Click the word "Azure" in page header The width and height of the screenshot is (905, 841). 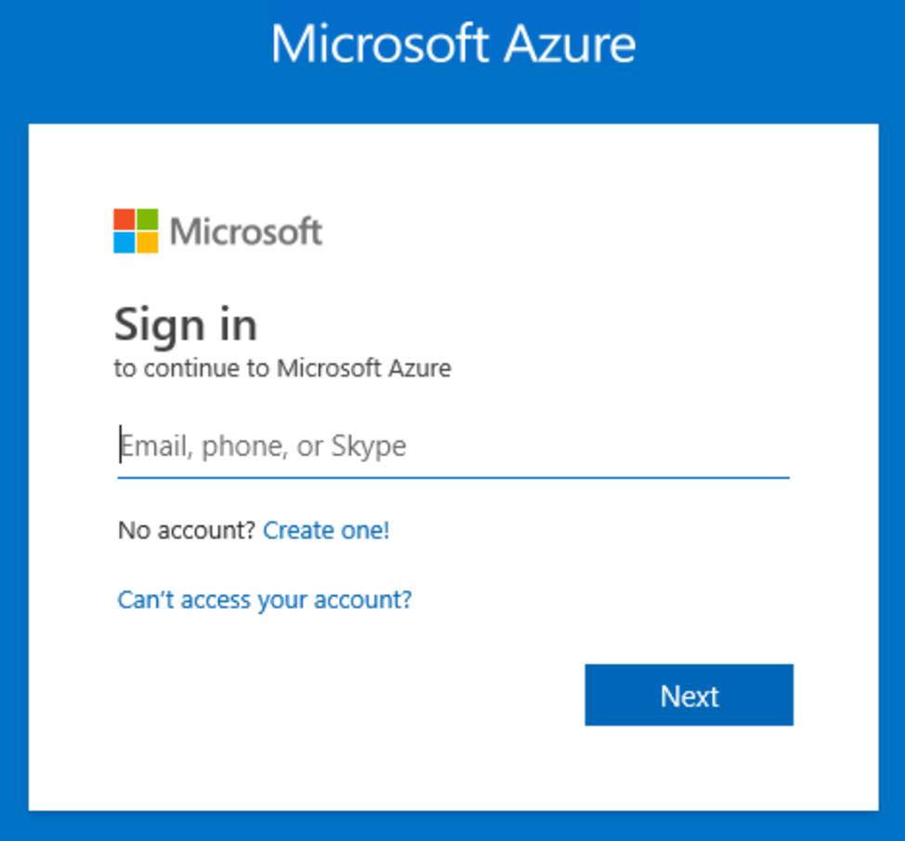pos(570,45)
